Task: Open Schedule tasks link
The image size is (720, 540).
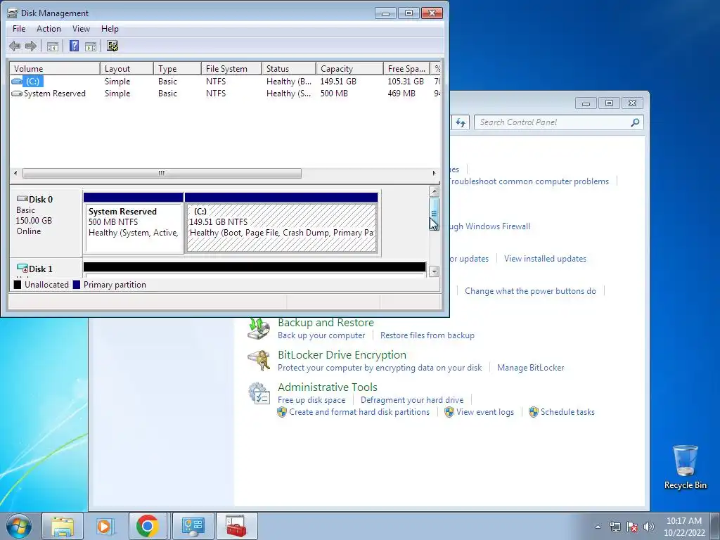Action: (567, 412)
